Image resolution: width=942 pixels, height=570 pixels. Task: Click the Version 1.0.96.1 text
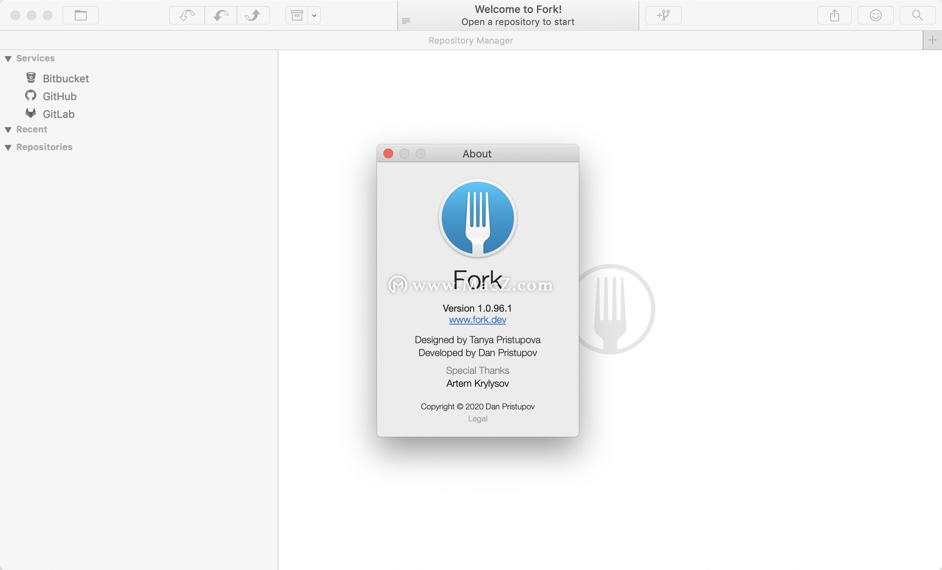[477, 308]
